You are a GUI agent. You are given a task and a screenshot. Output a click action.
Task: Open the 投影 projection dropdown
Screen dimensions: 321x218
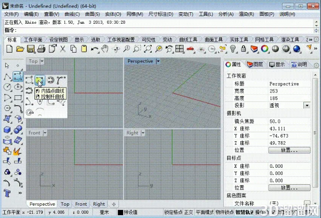[x=307, y=106]
